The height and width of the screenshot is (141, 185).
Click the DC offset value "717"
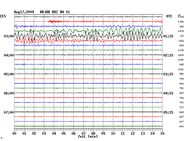coord(182,107)
